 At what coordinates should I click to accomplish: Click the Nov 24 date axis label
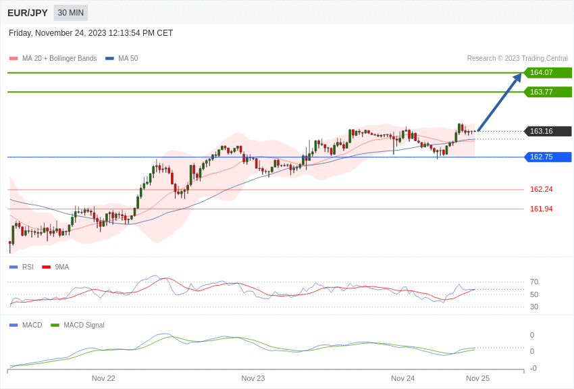click(402, 378)
